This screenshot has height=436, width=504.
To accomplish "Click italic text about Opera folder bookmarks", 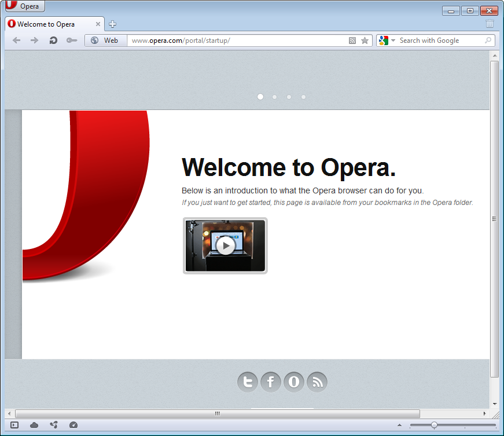I will pyautogui.click(x=328, y=203).
